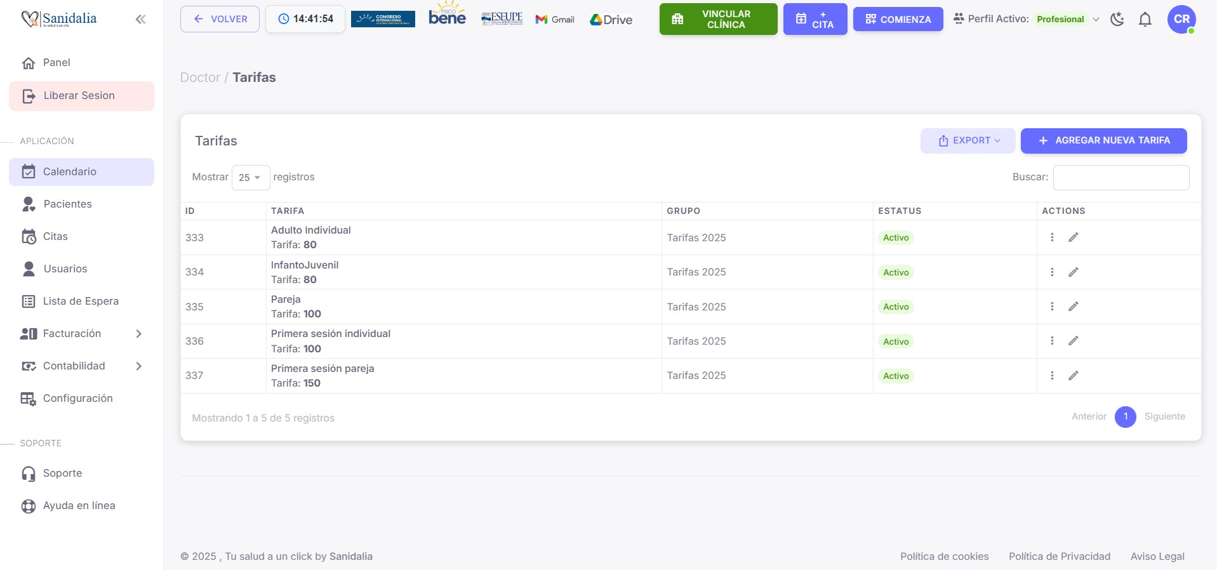This screenshot has width=1217, height=570.
Task: Open Lista de Espera
Action: tap(81, 302)
